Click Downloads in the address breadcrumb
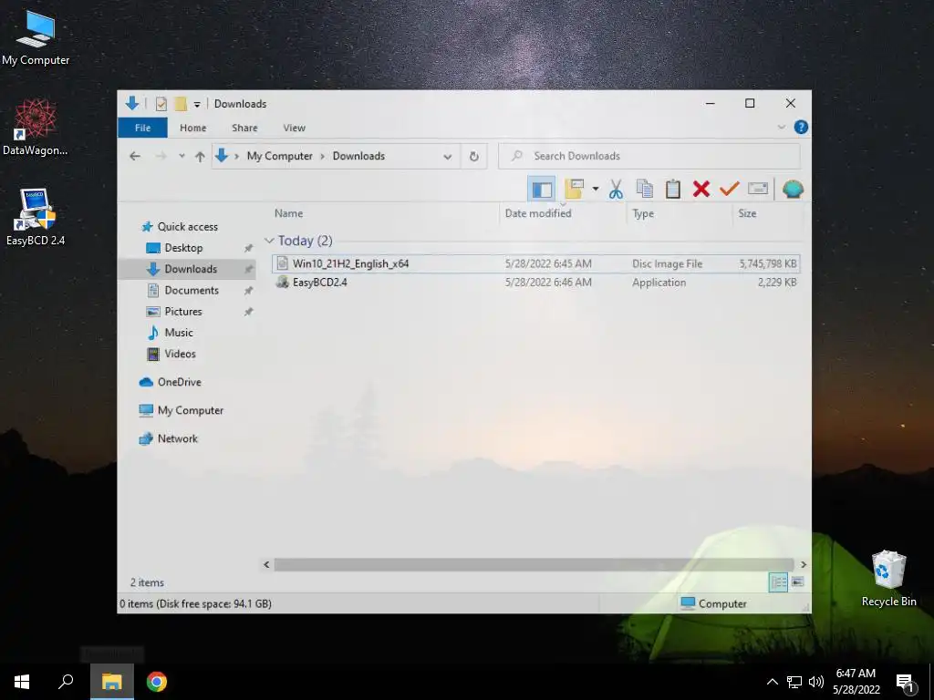Screen dimensions: 934x700 pos(358,156)
